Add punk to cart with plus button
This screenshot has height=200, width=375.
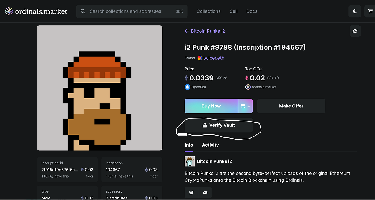click(245, 106)
